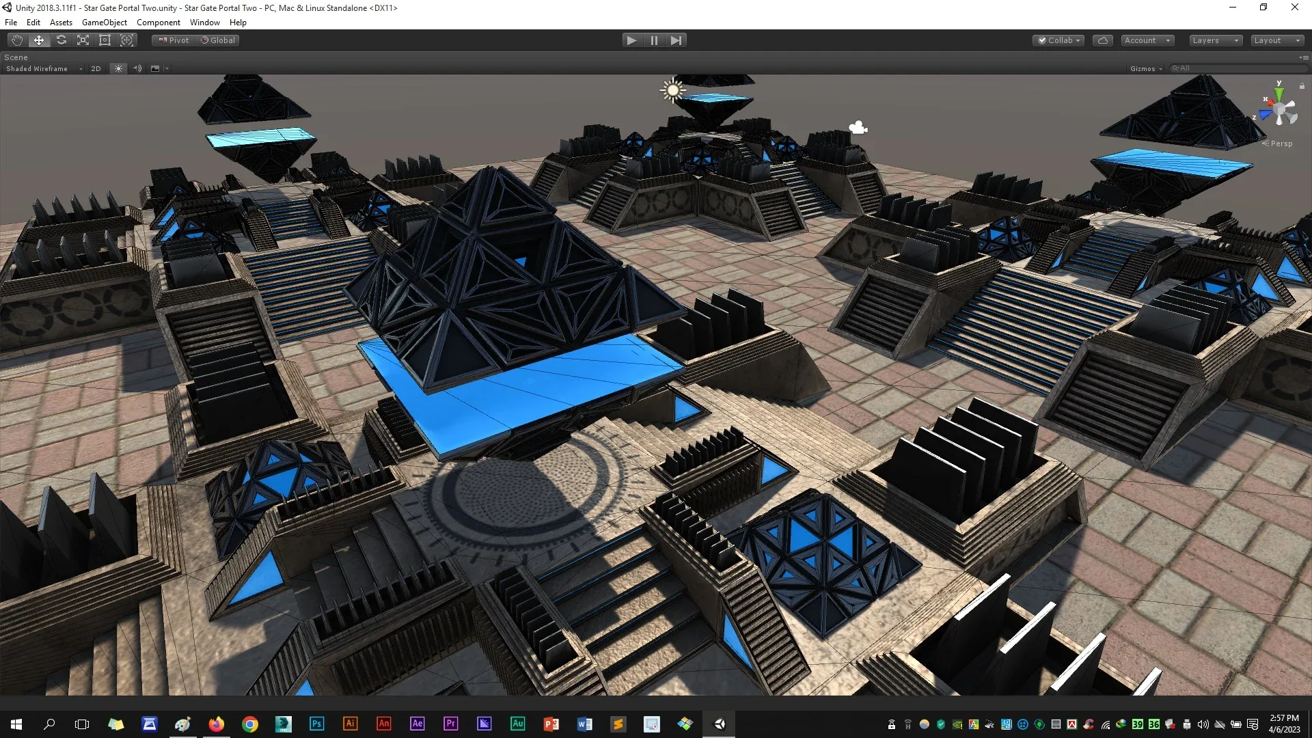Open Illustrator from the taskbar
Image resolution: width=1312 pixels, height=738 pixels.
pos(350,724)
